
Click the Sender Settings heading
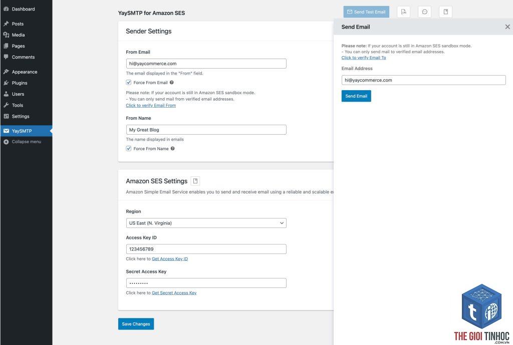(148, 31)
